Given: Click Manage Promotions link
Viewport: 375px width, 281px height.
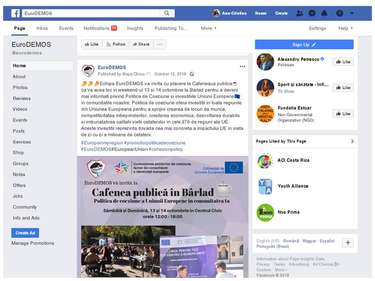Looking at the screenshot, I should click(33, 243).
